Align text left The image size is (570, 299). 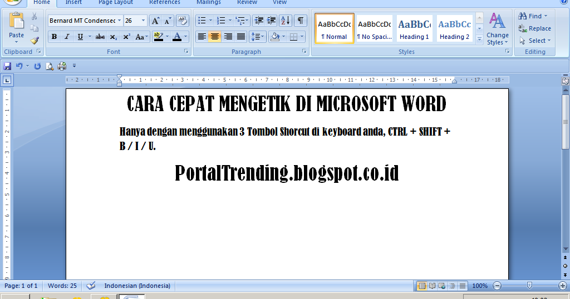click(x=202, y=37)
